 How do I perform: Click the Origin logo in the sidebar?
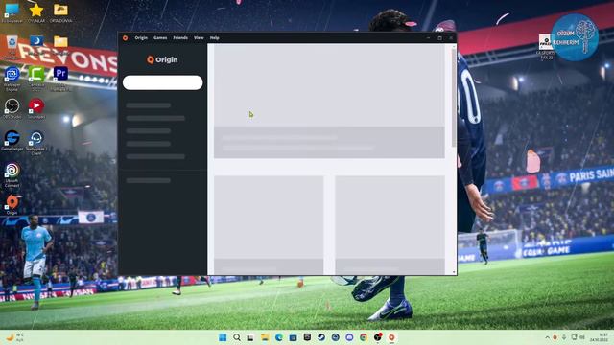pos(162,59)
